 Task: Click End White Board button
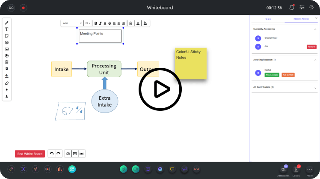click(x=30, y=154)
